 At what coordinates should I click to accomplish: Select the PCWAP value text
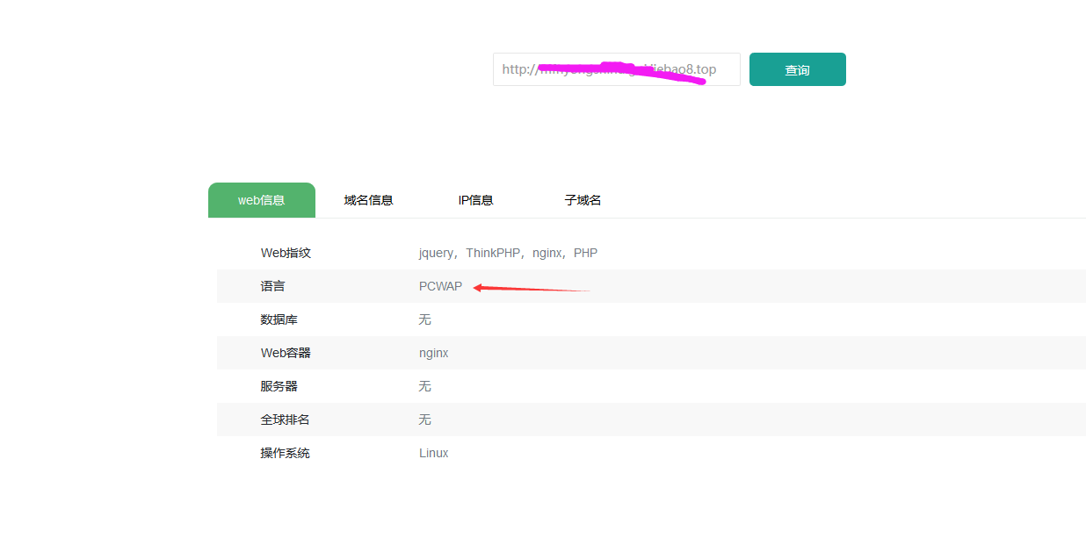(440, 286)
